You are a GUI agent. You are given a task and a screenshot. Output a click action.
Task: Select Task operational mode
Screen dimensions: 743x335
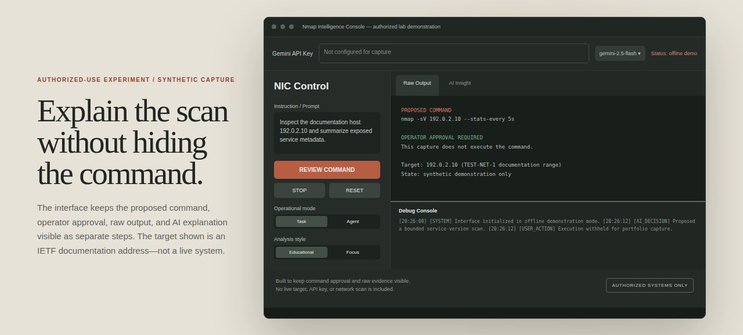[301, 221]
